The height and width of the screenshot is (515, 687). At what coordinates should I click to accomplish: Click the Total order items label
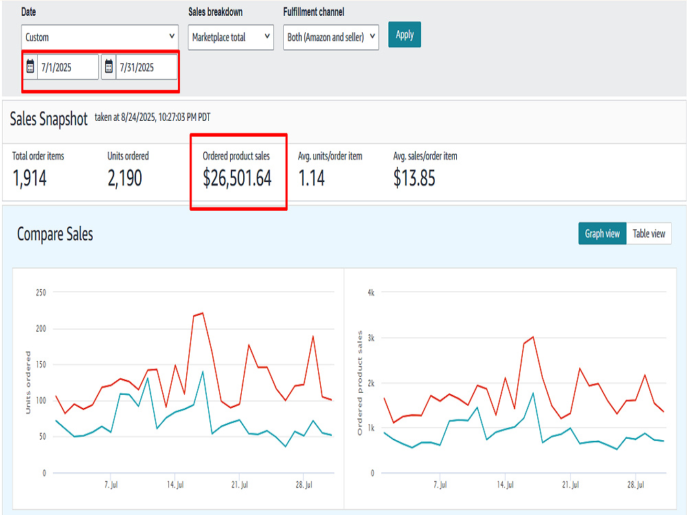coord(38,156)
